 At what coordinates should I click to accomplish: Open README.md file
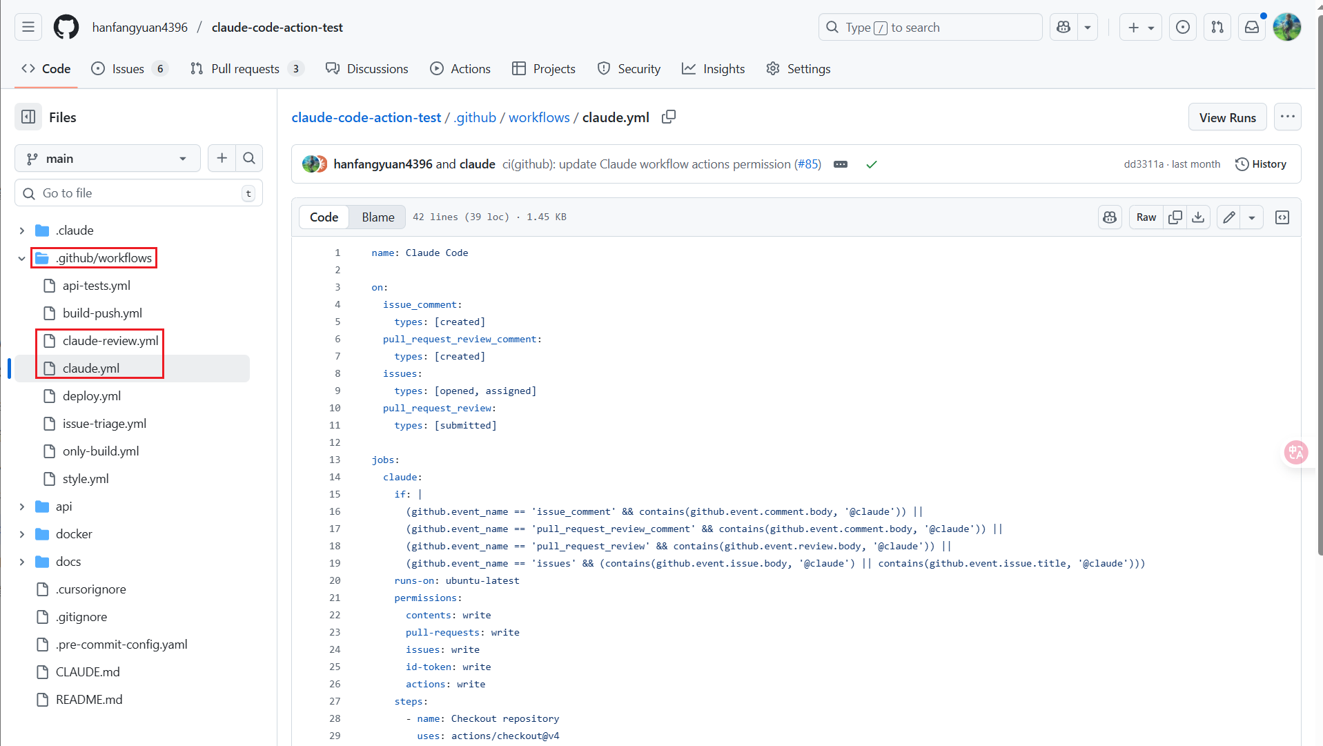[89, 699]
